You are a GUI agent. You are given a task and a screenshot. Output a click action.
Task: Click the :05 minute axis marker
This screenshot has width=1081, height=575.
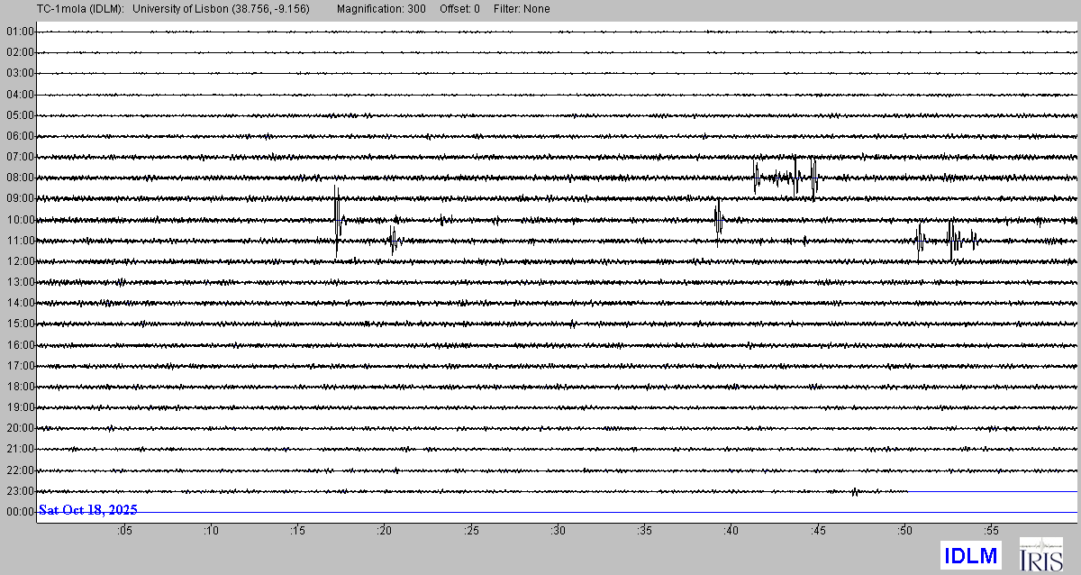pos(124,531)
